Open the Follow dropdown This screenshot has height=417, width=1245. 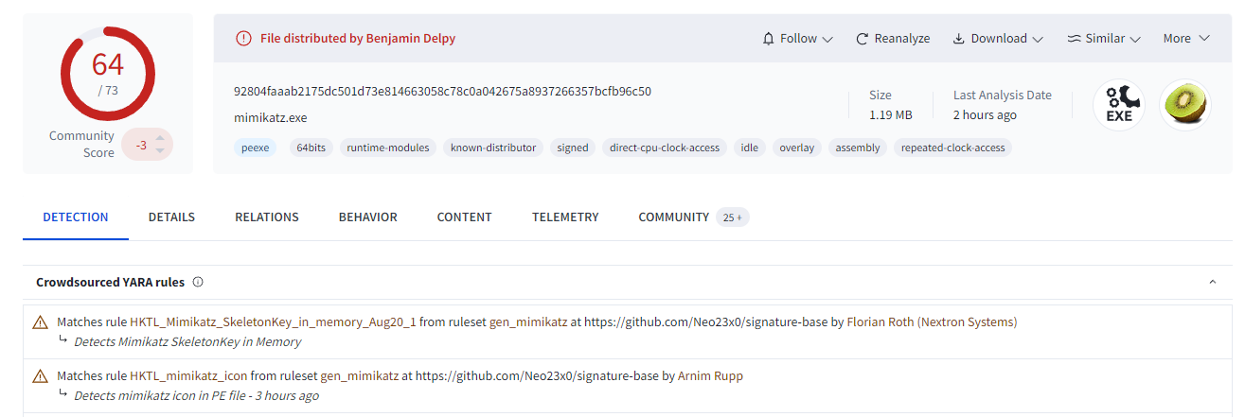797,39
